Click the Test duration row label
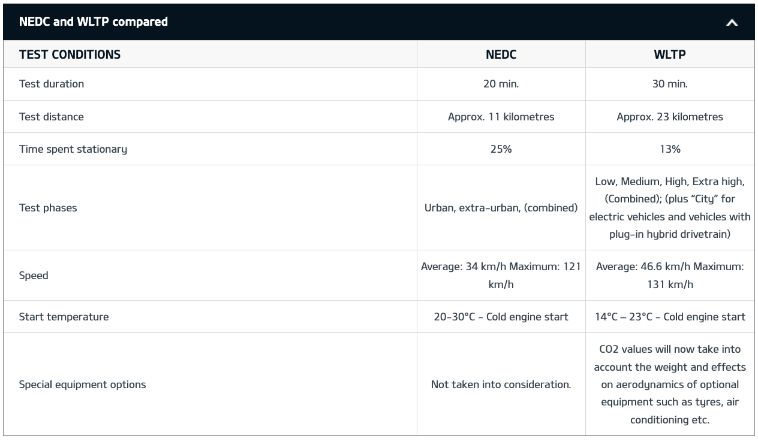This screenshot has width=758, height=442. pos(52,84)
